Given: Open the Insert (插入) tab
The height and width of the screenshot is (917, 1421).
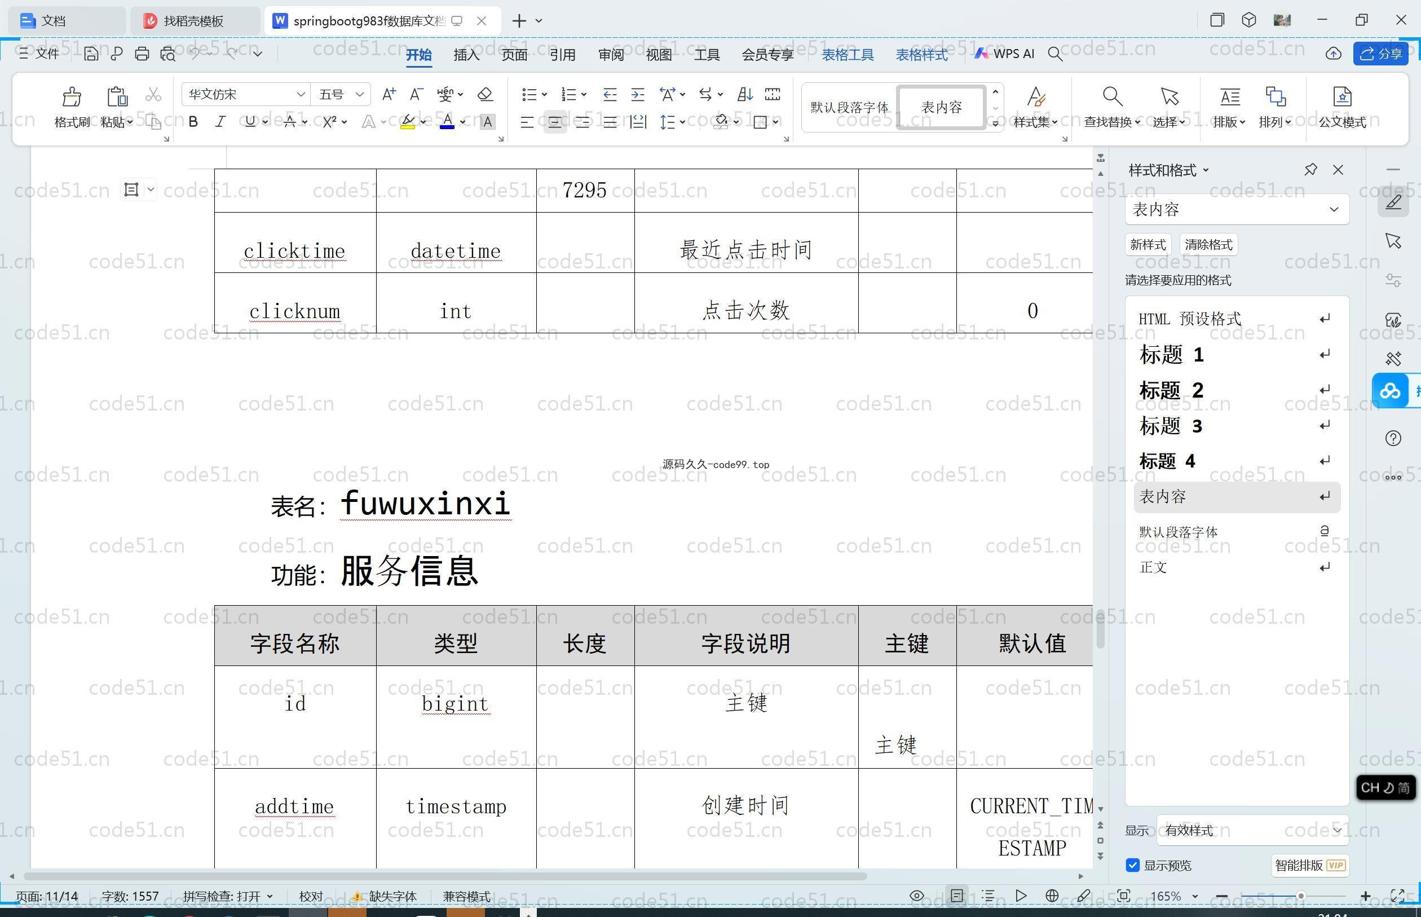Looking at the screenshot, I should [466, 54].
